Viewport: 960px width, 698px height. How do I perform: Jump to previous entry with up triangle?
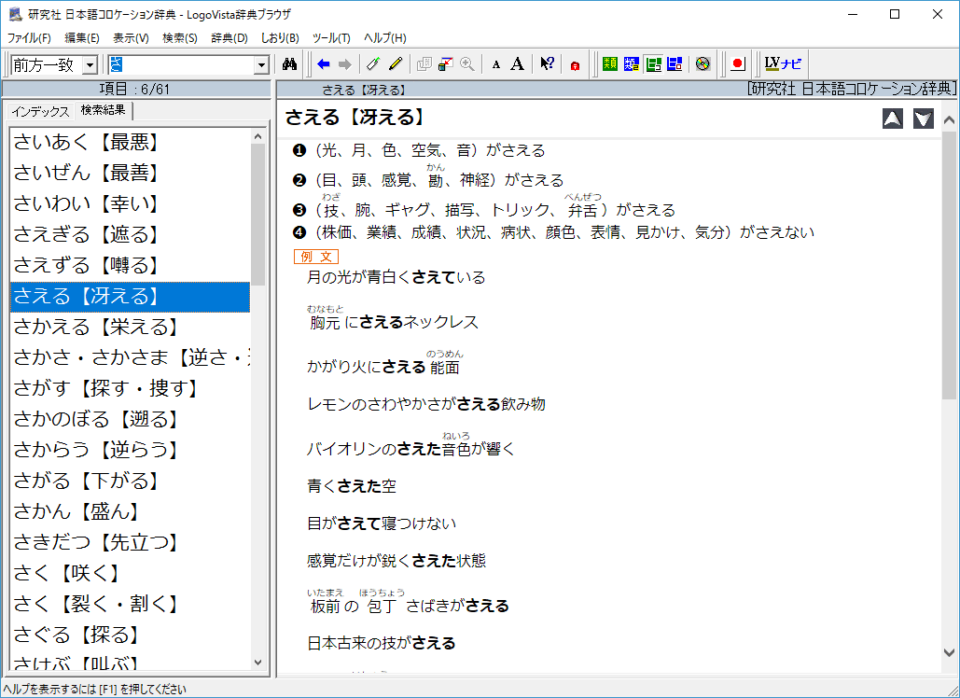click(893, 119)
